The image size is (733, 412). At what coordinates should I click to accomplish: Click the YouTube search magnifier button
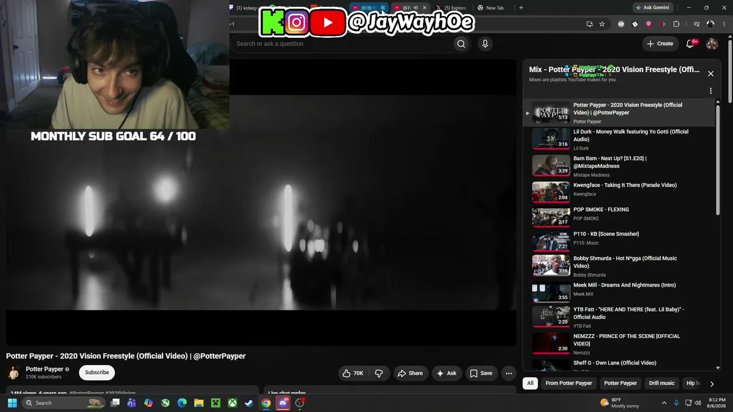461,44
